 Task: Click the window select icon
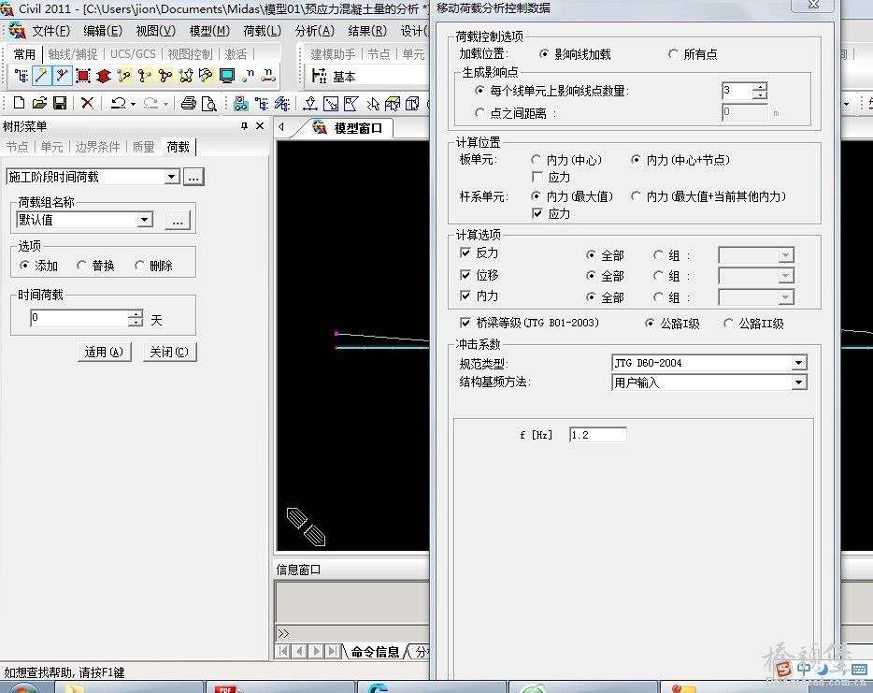click(x=331, y=103)
